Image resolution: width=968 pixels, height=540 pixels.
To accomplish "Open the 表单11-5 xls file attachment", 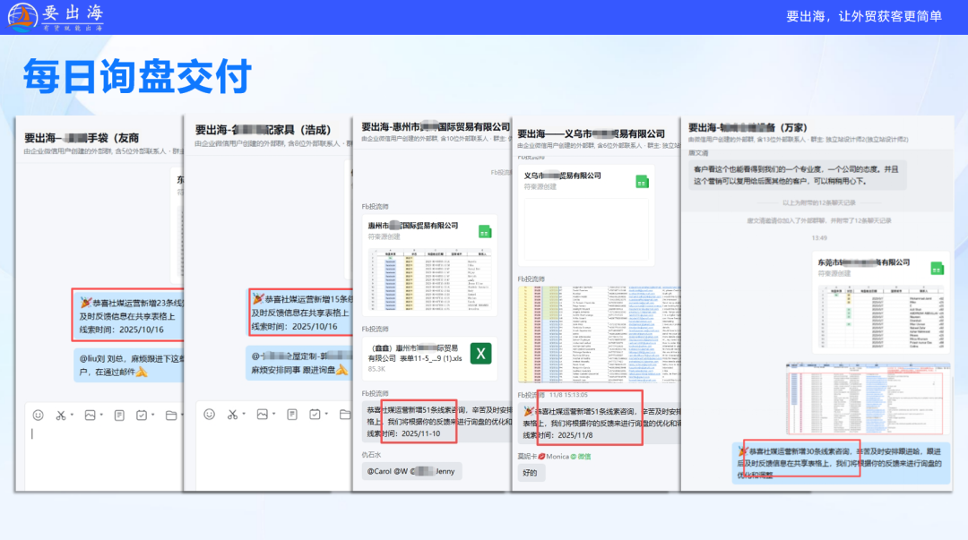I will click(x=429, y=358).
